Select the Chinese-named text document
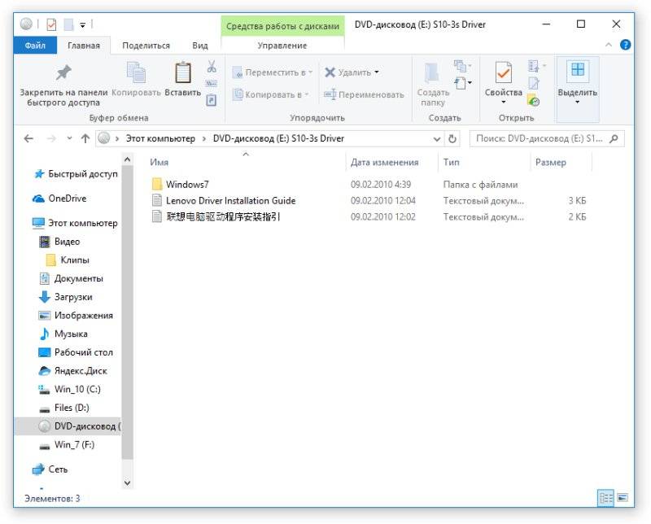Screen dimensions: 651x524 pyautogui.click(x=223, y=216)
